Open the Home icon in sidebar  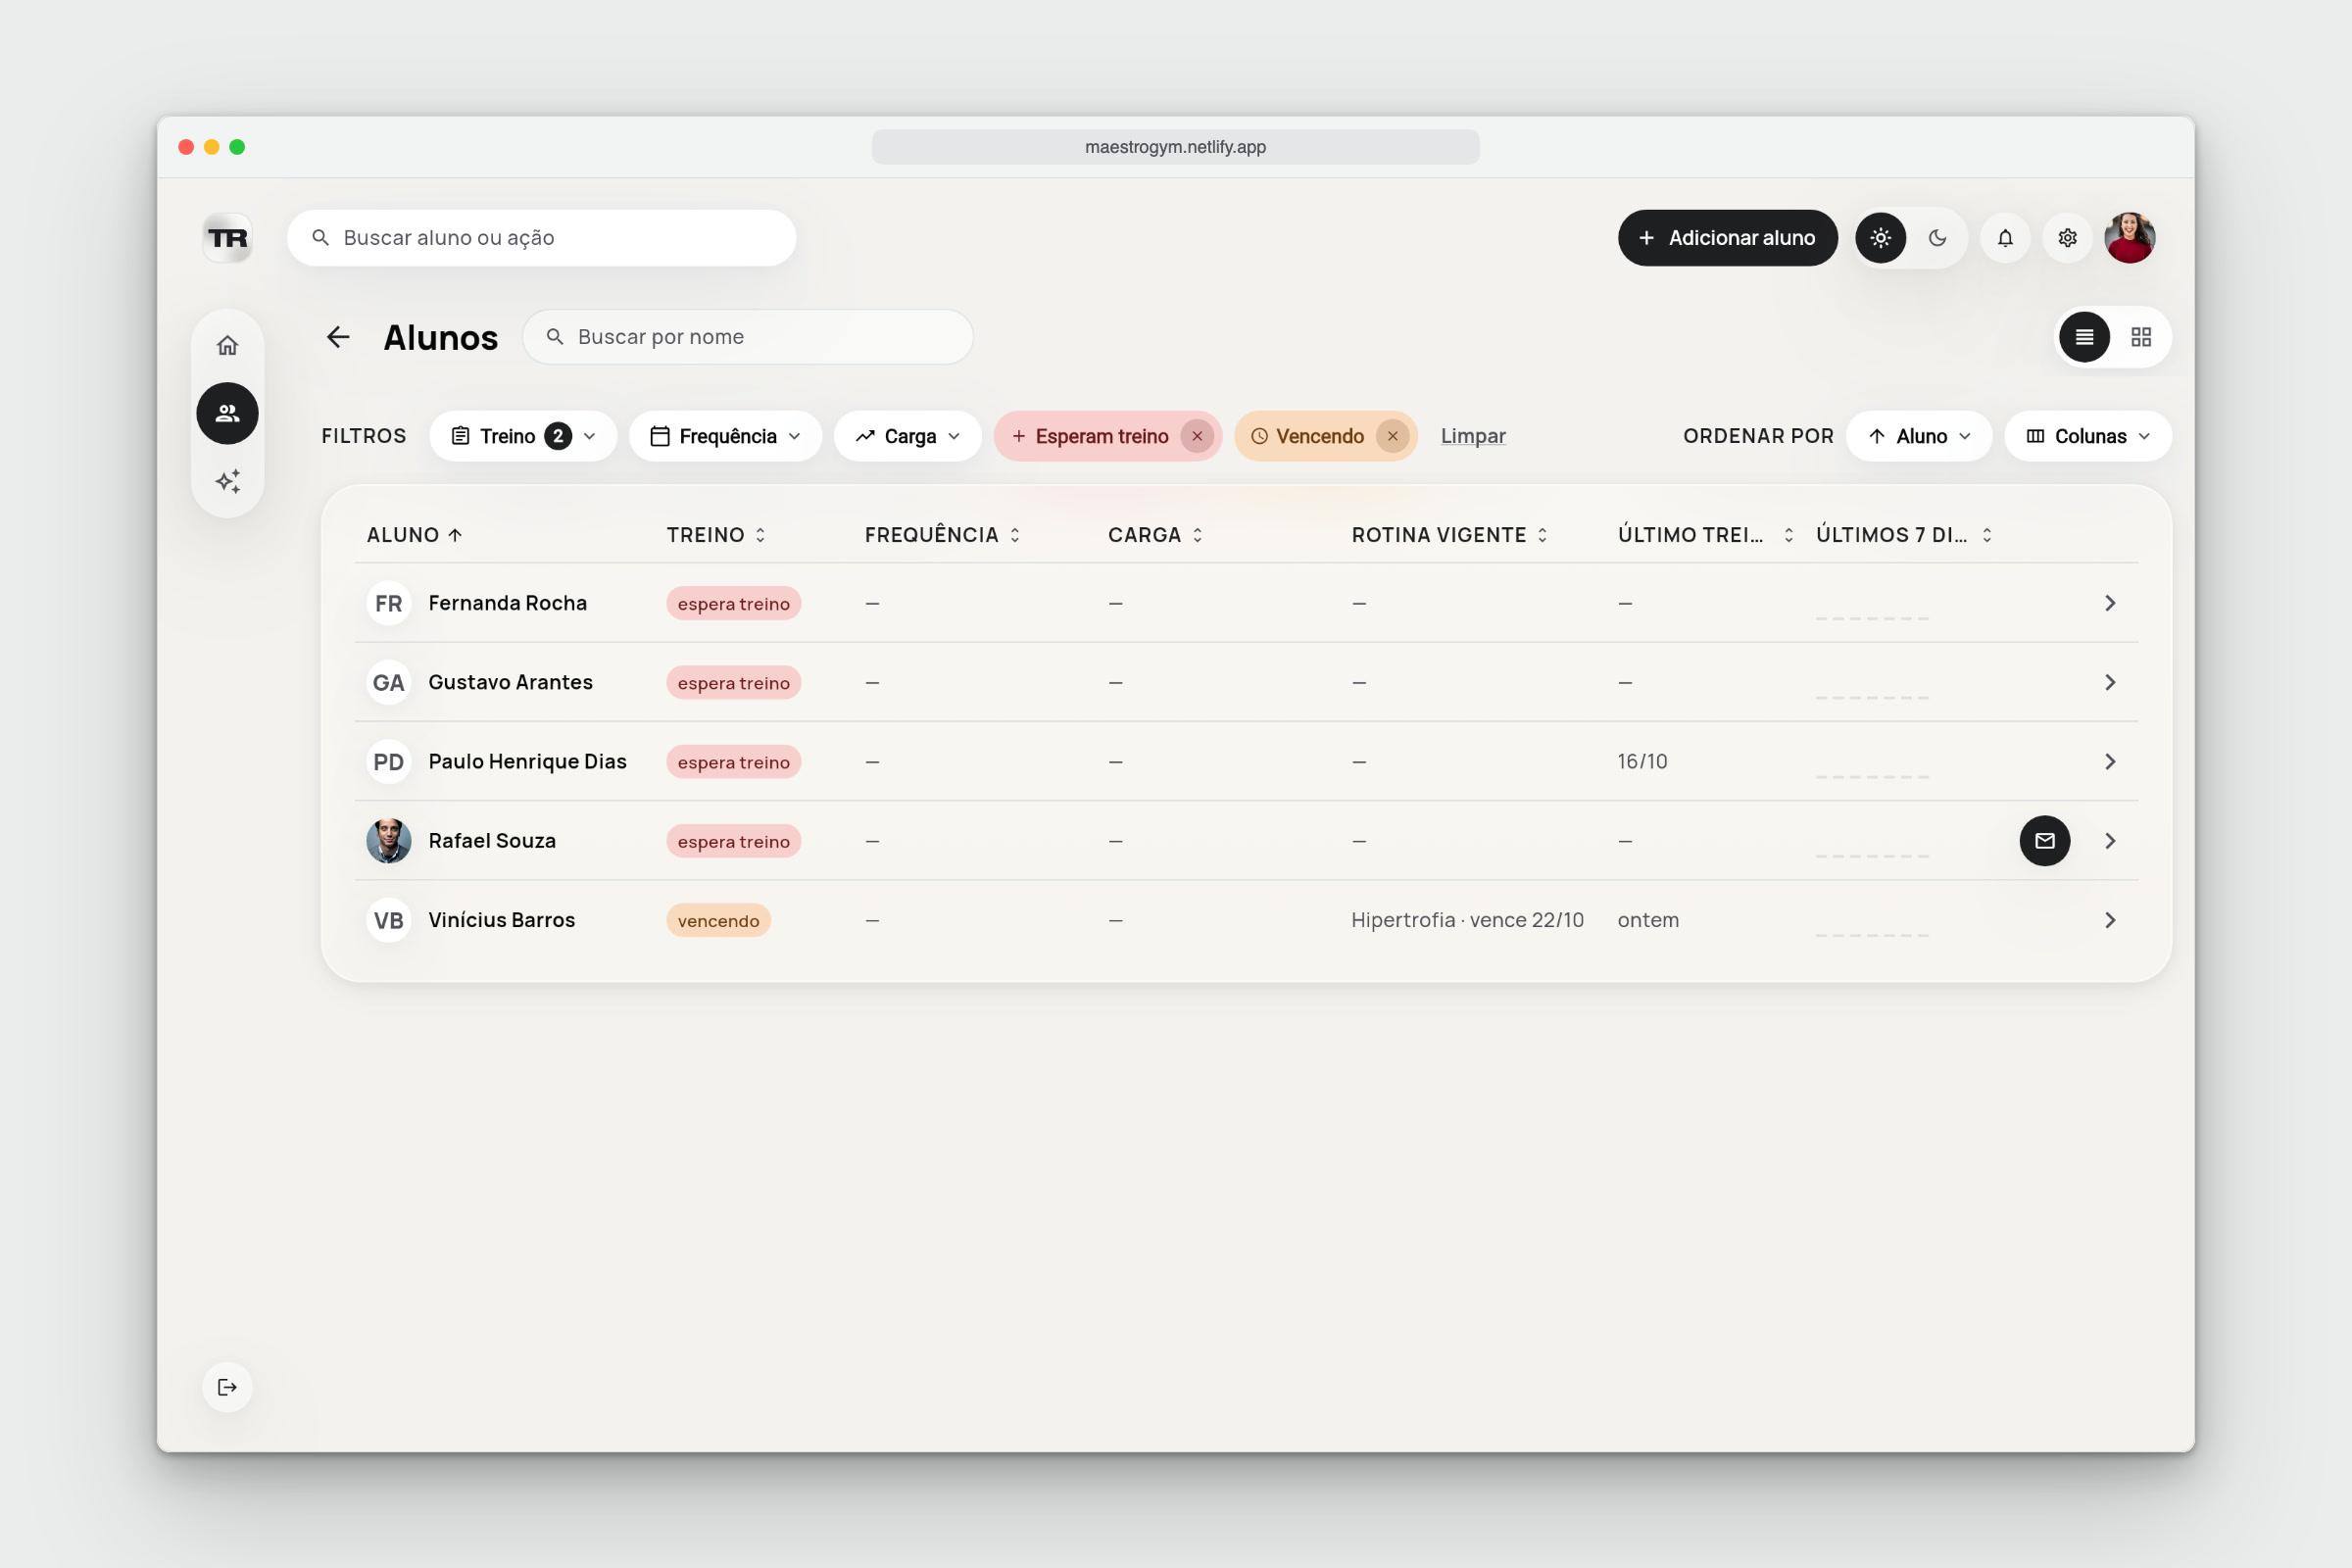pos(227,346)
